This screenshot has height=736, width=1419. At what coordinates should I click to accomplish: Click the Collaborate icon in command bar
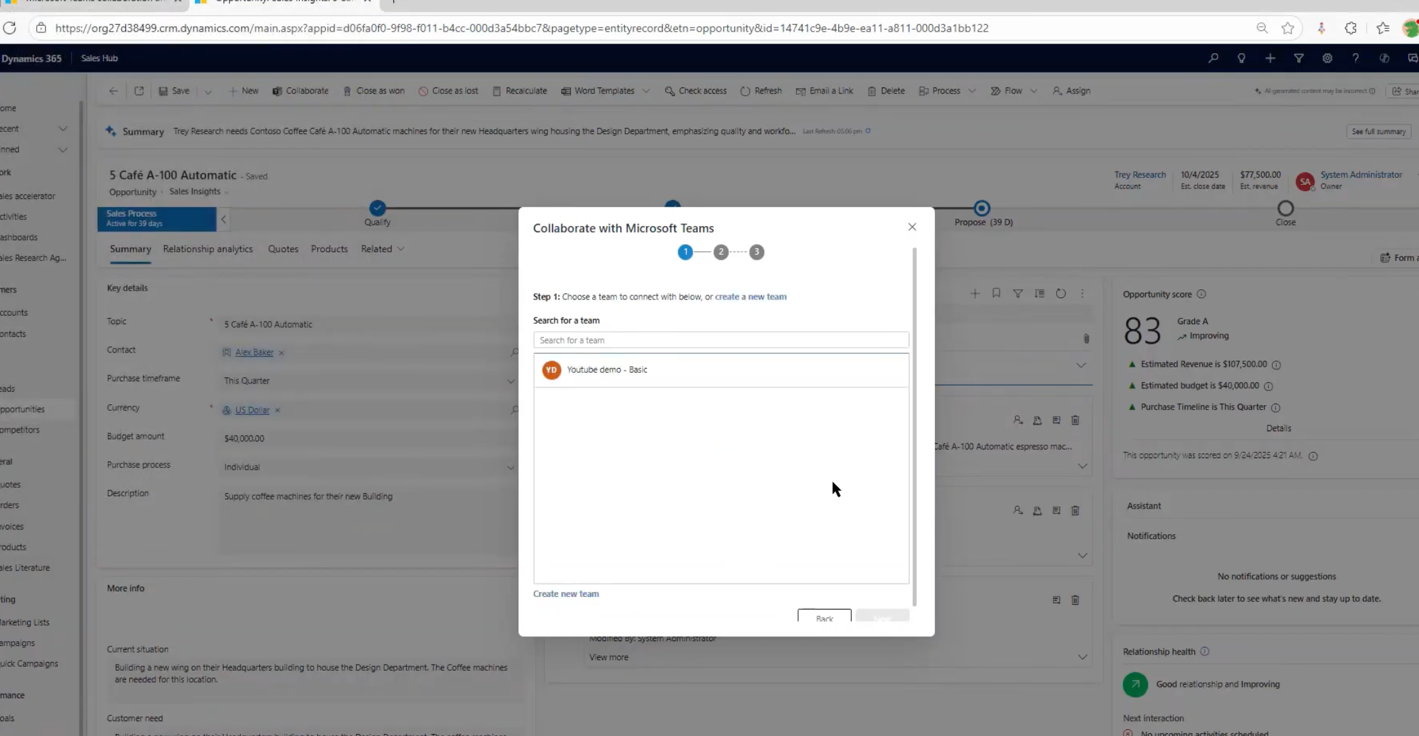[x=277, y=91]
